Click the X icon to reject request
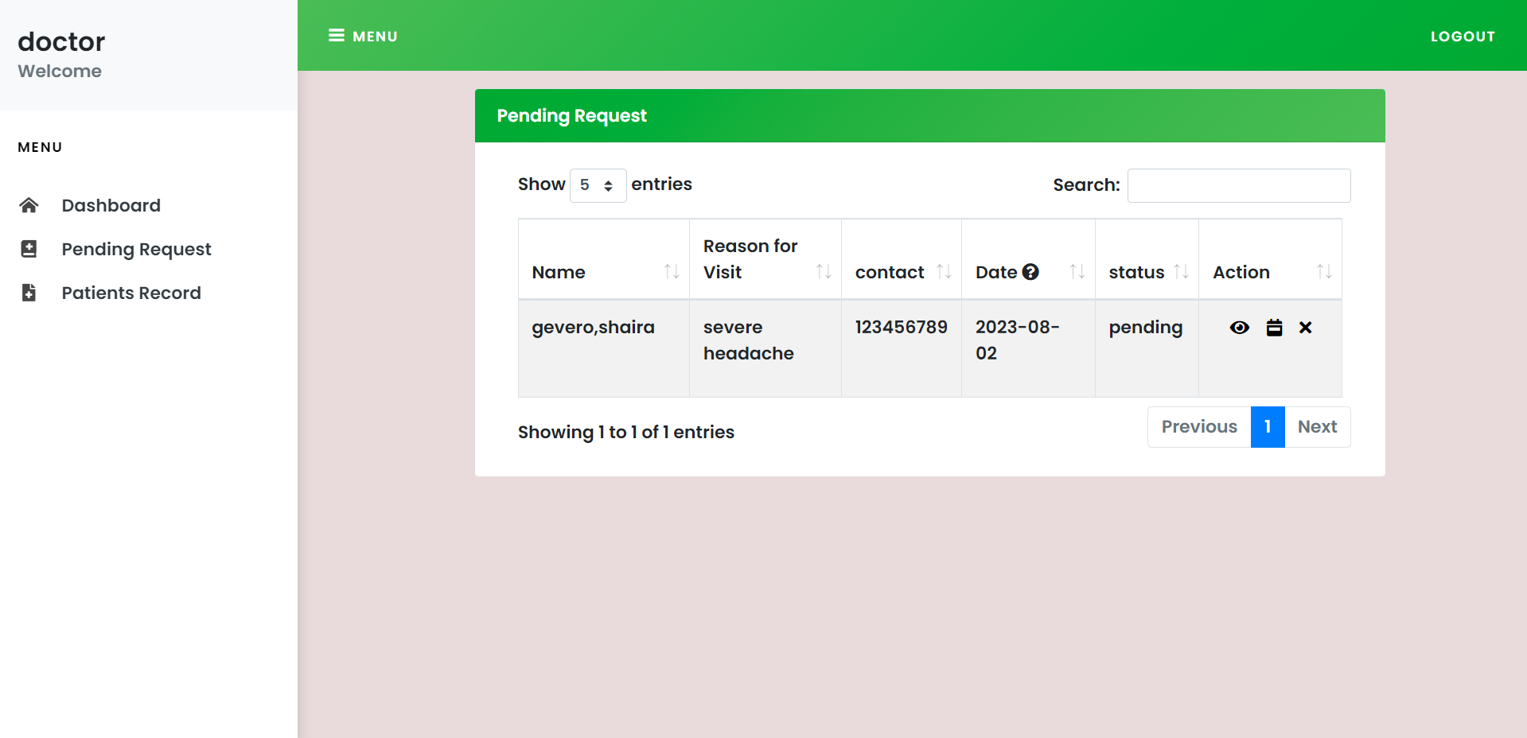The image size is (1527, 738). [1305, 328]
